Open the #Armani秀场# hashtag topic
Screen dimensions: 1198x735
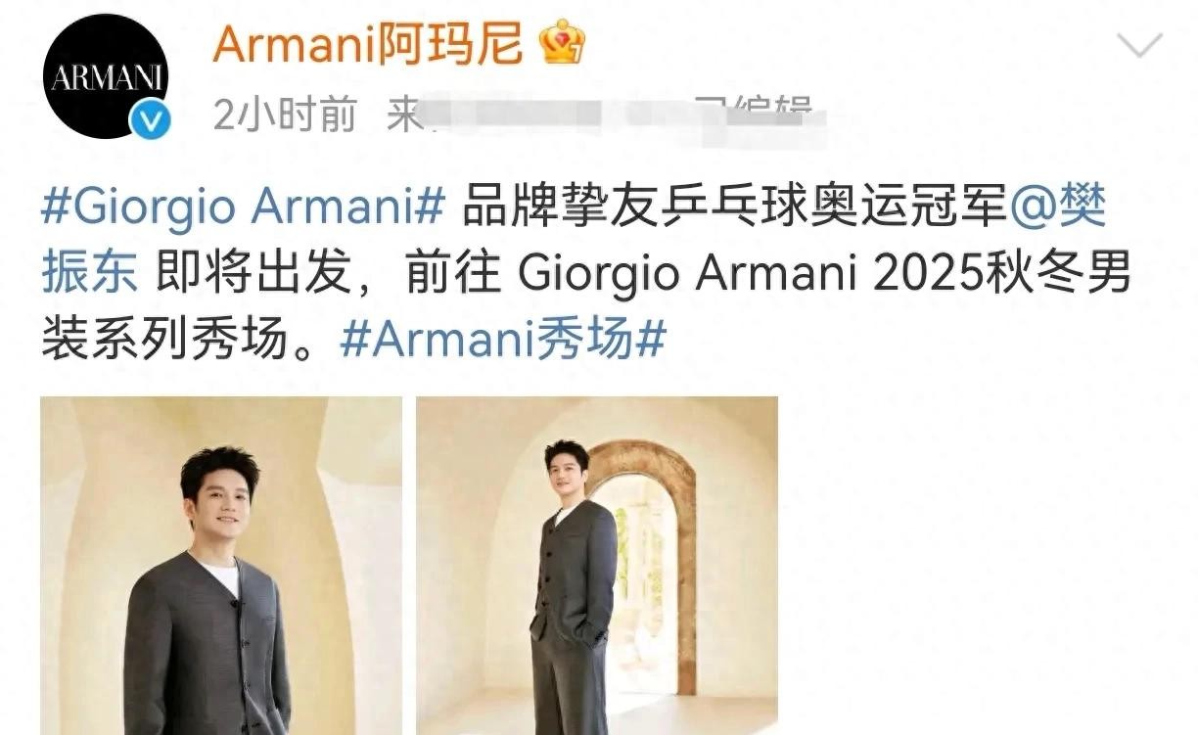click(503, 338)
